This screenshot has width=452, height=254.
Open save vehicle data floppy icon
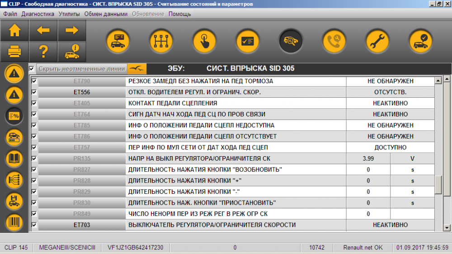14,201
